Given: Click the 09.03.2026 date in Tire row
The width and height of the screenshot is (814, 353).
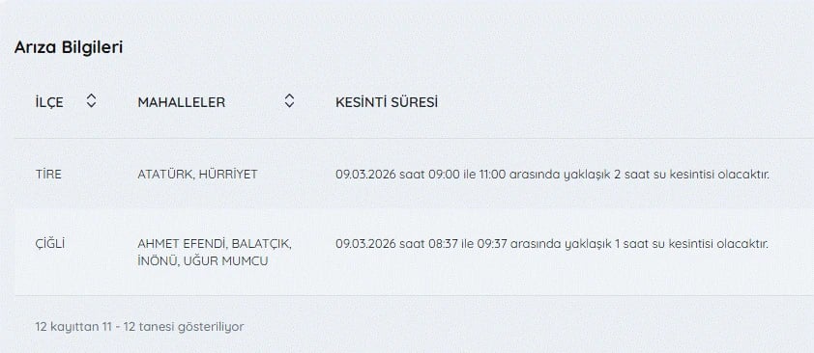Looking at the screenshot, I should point(365,175).
